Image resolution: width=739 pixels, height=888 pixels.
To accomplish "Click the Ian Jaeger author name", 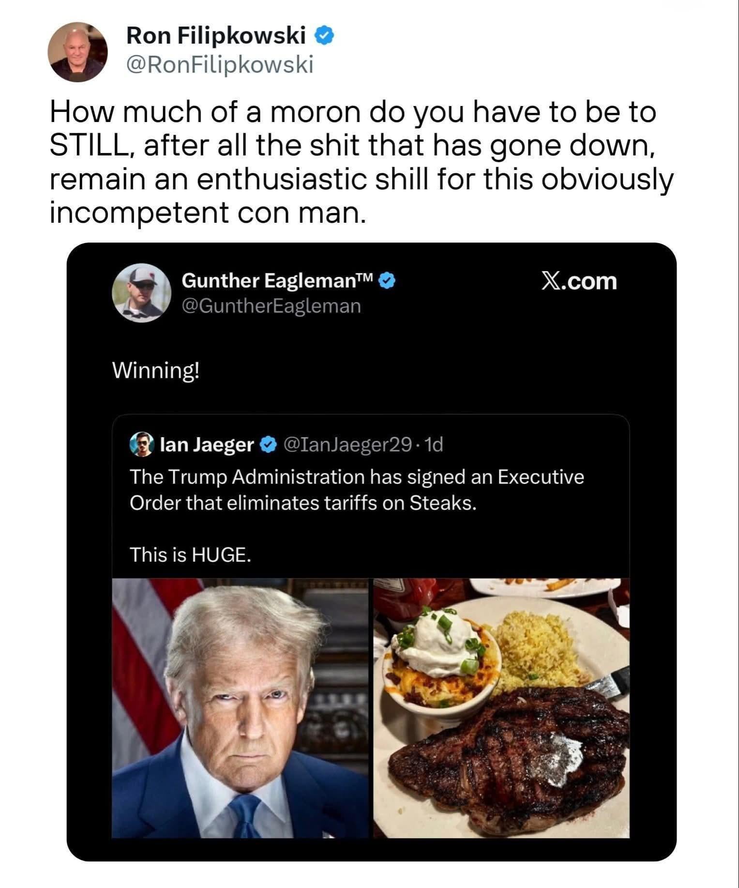I will tap(207, 444).
